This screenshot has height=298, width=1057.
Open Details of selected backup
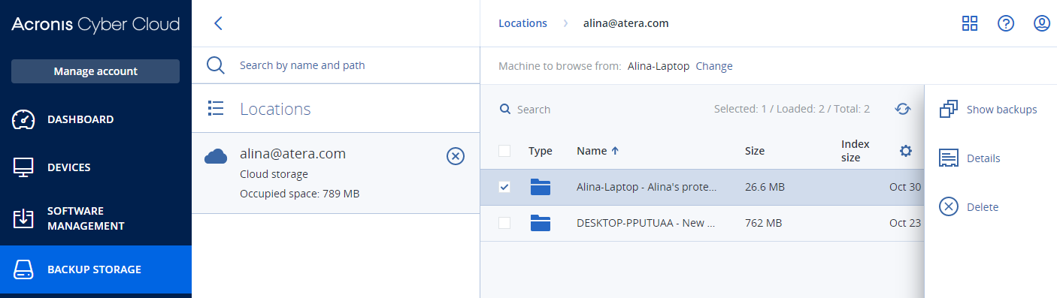[983, 158]
